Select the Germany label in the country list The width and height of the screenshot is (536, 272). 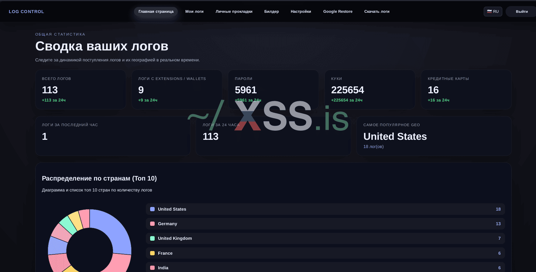(167, 224)
